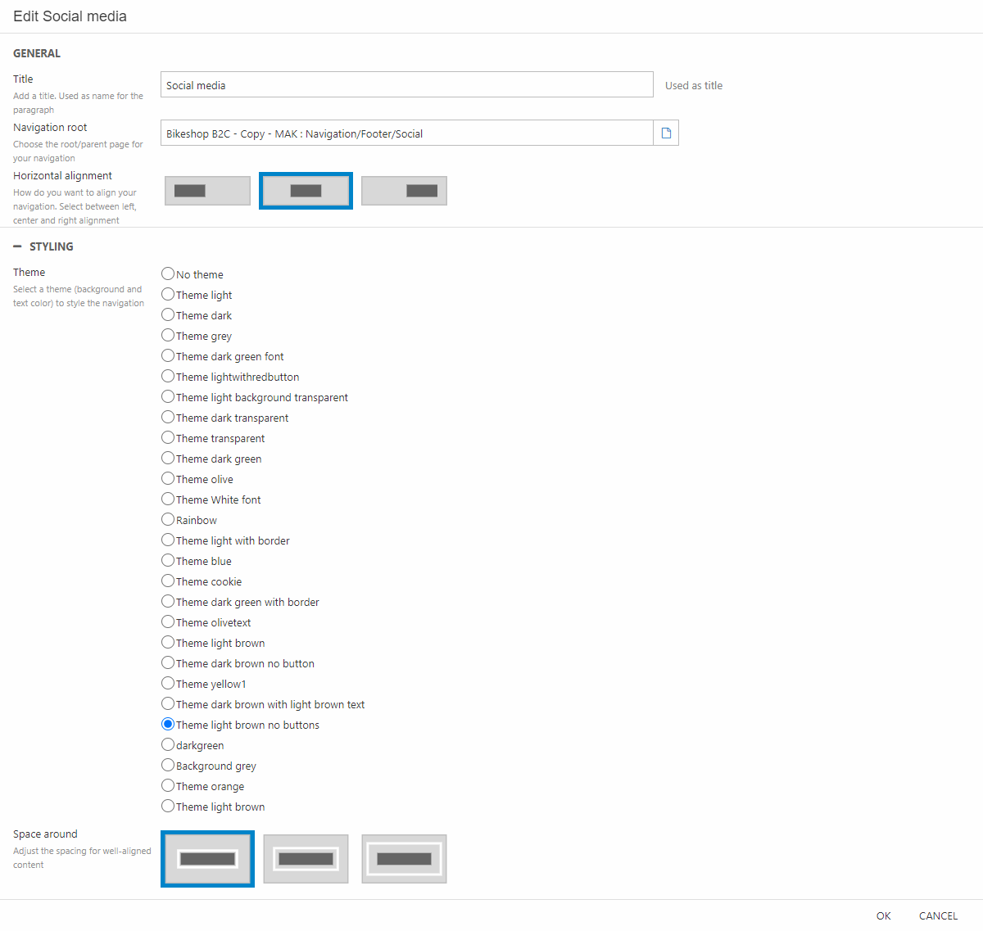Choose the smallest space around option
The height and width of the screenshot is (931, 983).
click(x=207, y=859)
